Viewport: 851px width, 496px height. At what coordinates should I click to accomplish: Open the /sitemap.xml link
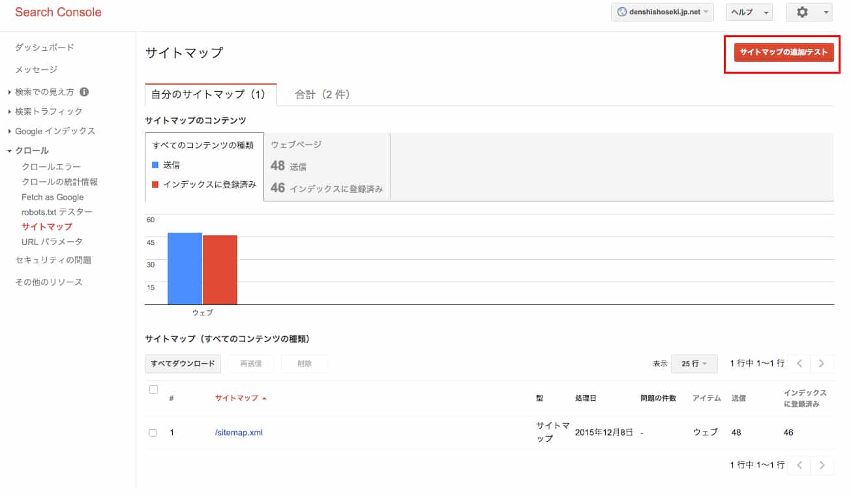point(239,433)
